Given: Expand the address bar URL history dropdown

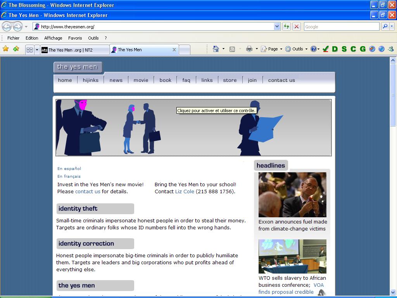Looking at the screenshot, I should tap(277, 26).
